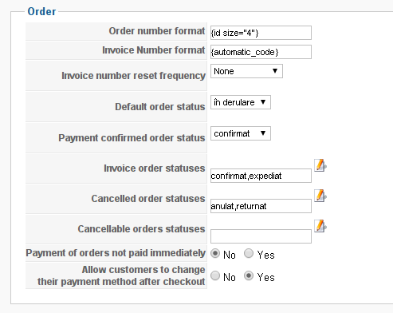The height and width of the screenshot is (313, 393).
Task: Select No for Payment of orders not paid immediately
Action: (x=215, y=253)
